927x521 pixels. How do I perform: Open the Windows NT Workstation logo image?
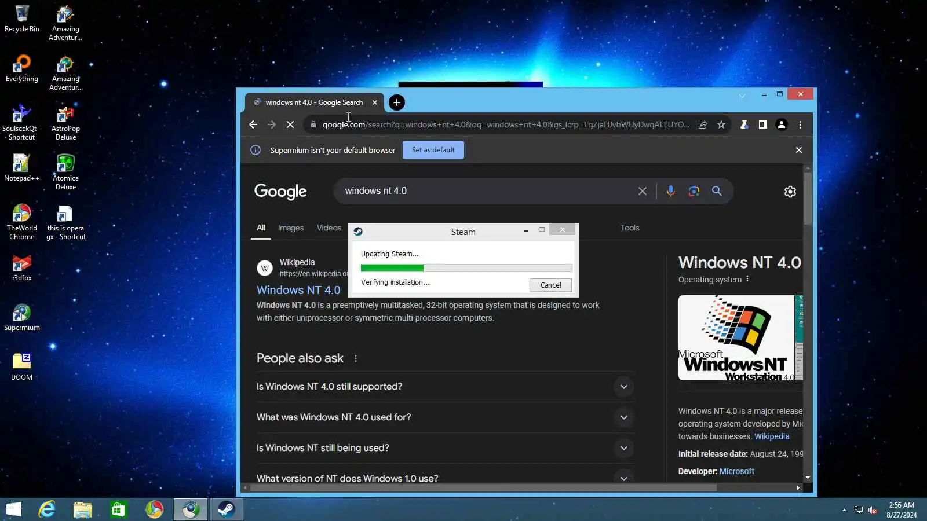(x=736, y=338)
